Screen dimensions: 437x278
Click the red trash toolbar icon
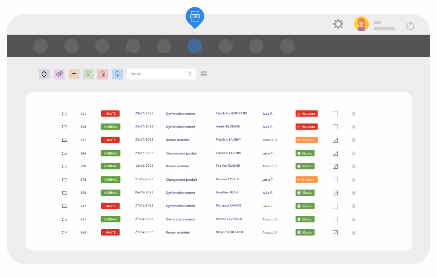tap(102, 74)
